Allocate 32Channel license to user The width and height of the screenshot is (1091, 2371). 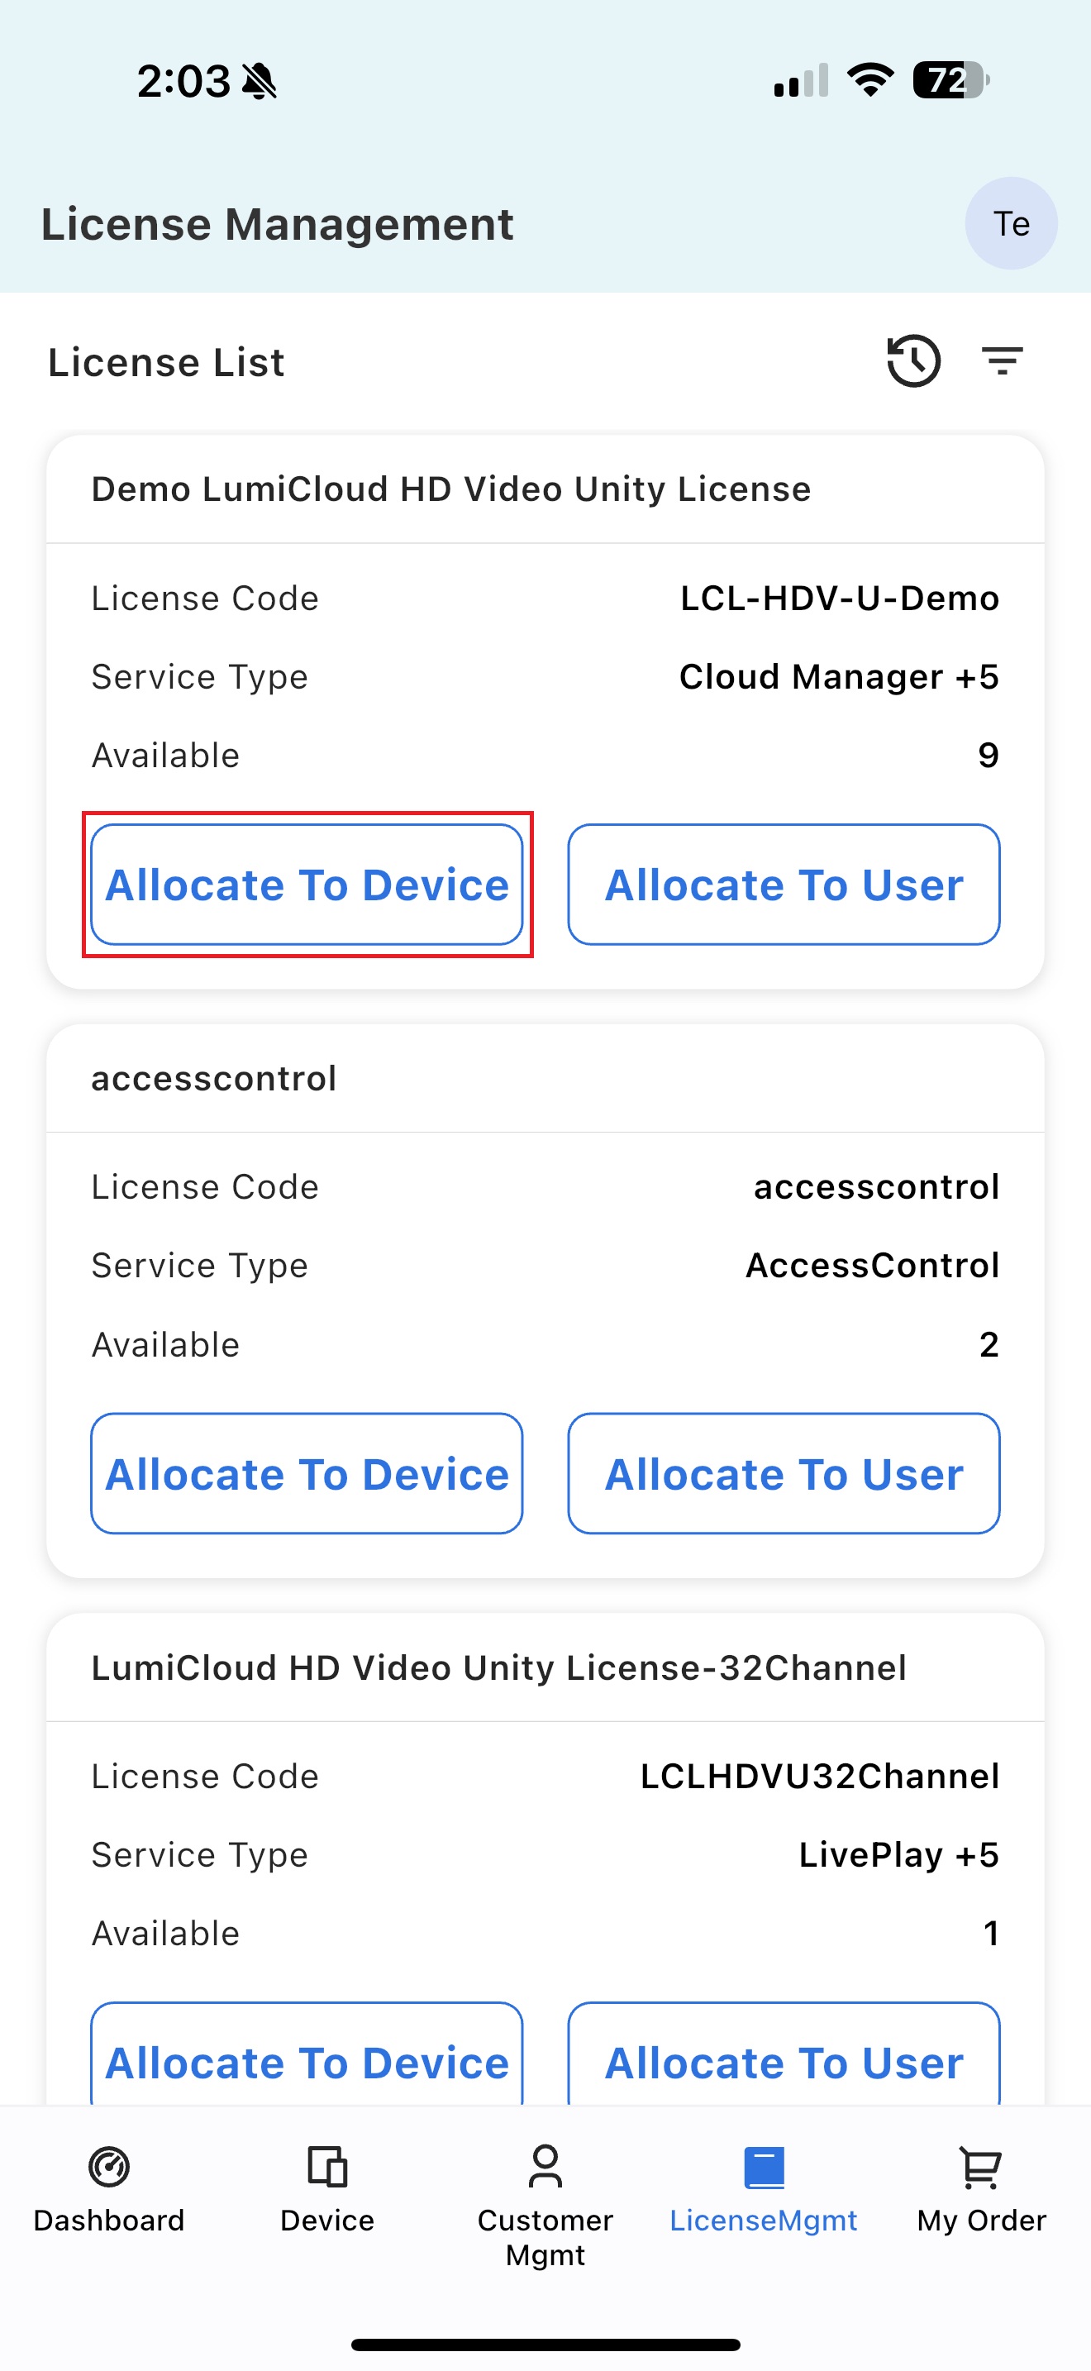784,2060
